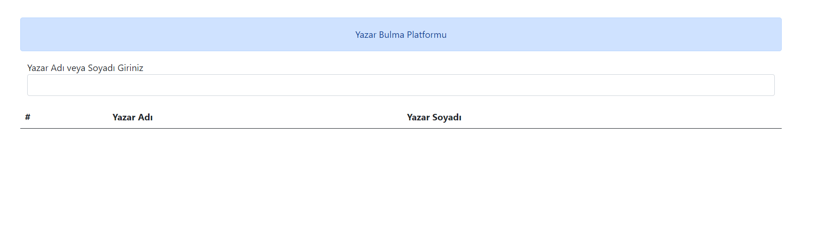Select the "Yazar Soyadı" column header

(434, 117)
